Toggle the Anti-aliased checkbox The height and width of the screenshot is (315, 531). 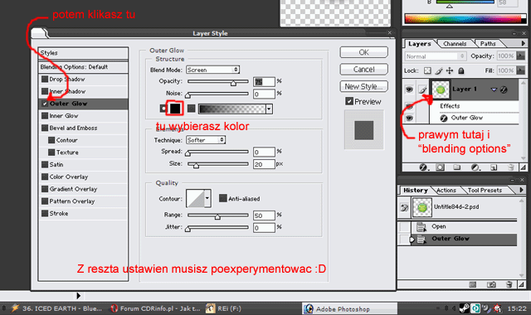(223, 198)
